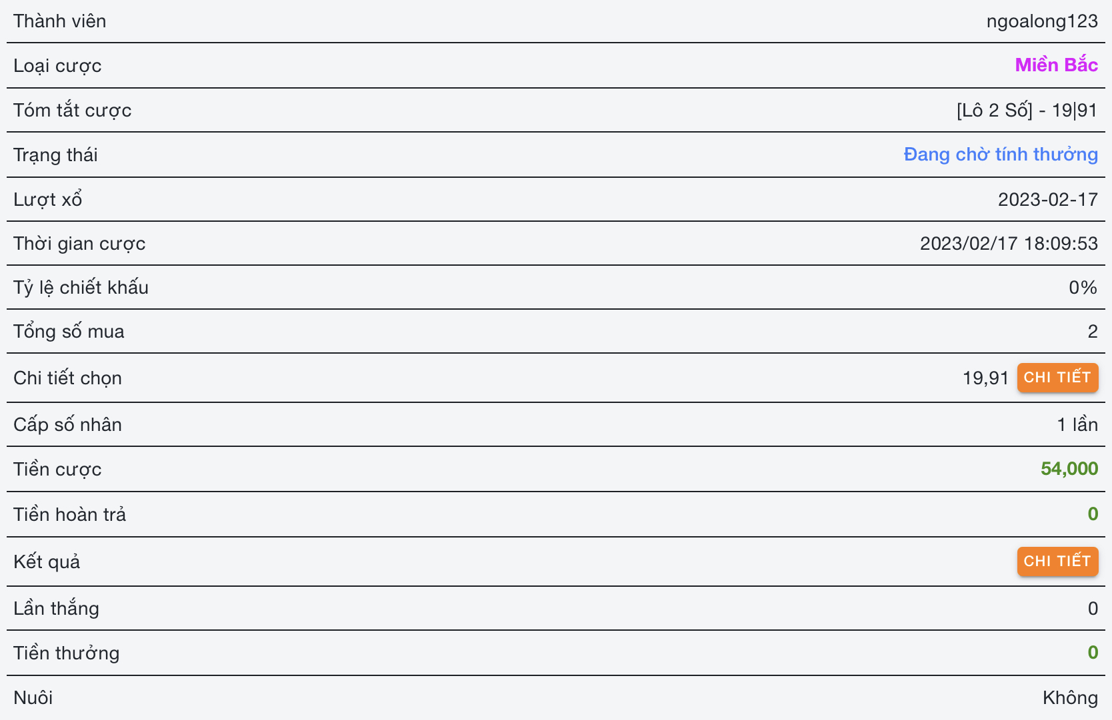The height and width of the screenshot is (720, 1112).
Task: Click the Tổng số mua value 2
Action: (1092, 331)
